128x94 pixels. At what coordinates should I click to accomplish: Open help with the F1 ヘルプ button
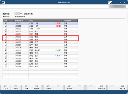5,88
